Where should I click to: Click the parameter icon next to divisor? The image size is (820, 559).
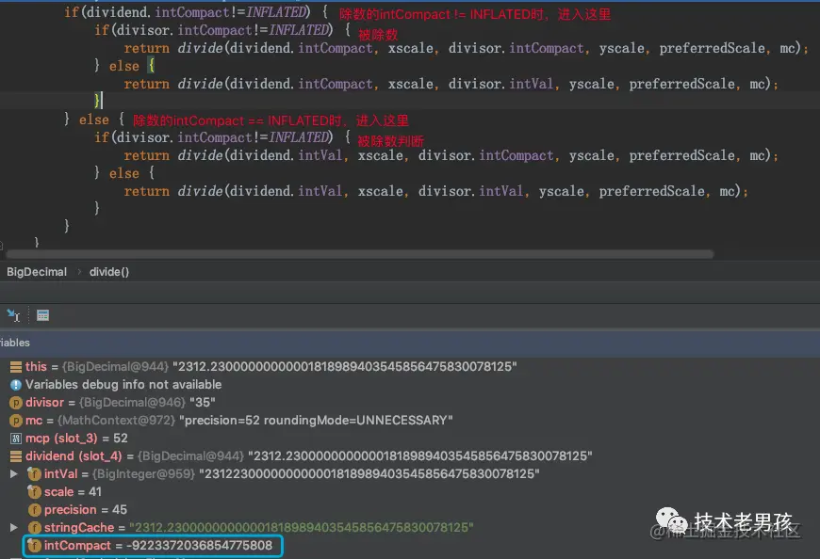[x=16, y=403]
